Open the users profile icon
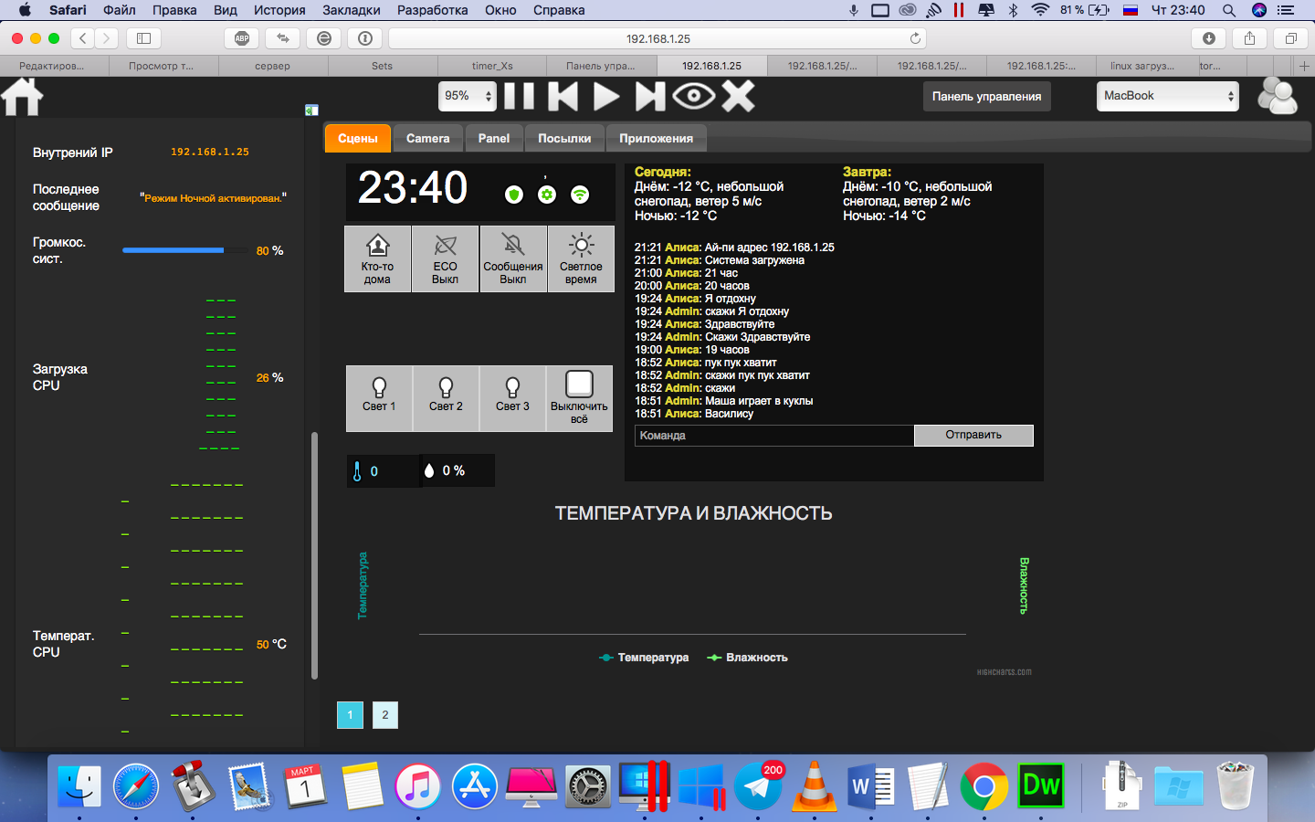 (x=1277, y=96)
